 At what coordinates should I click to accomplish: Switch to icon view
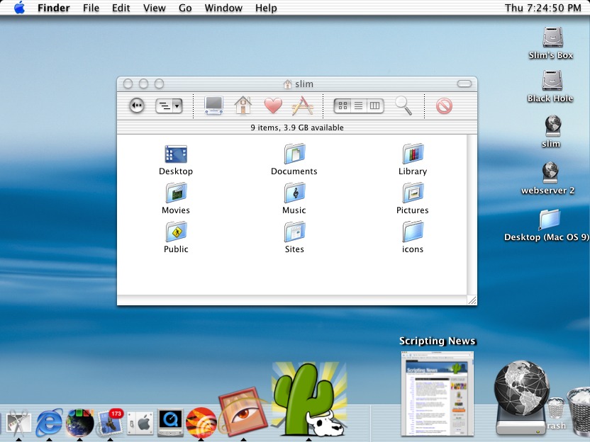343,106
